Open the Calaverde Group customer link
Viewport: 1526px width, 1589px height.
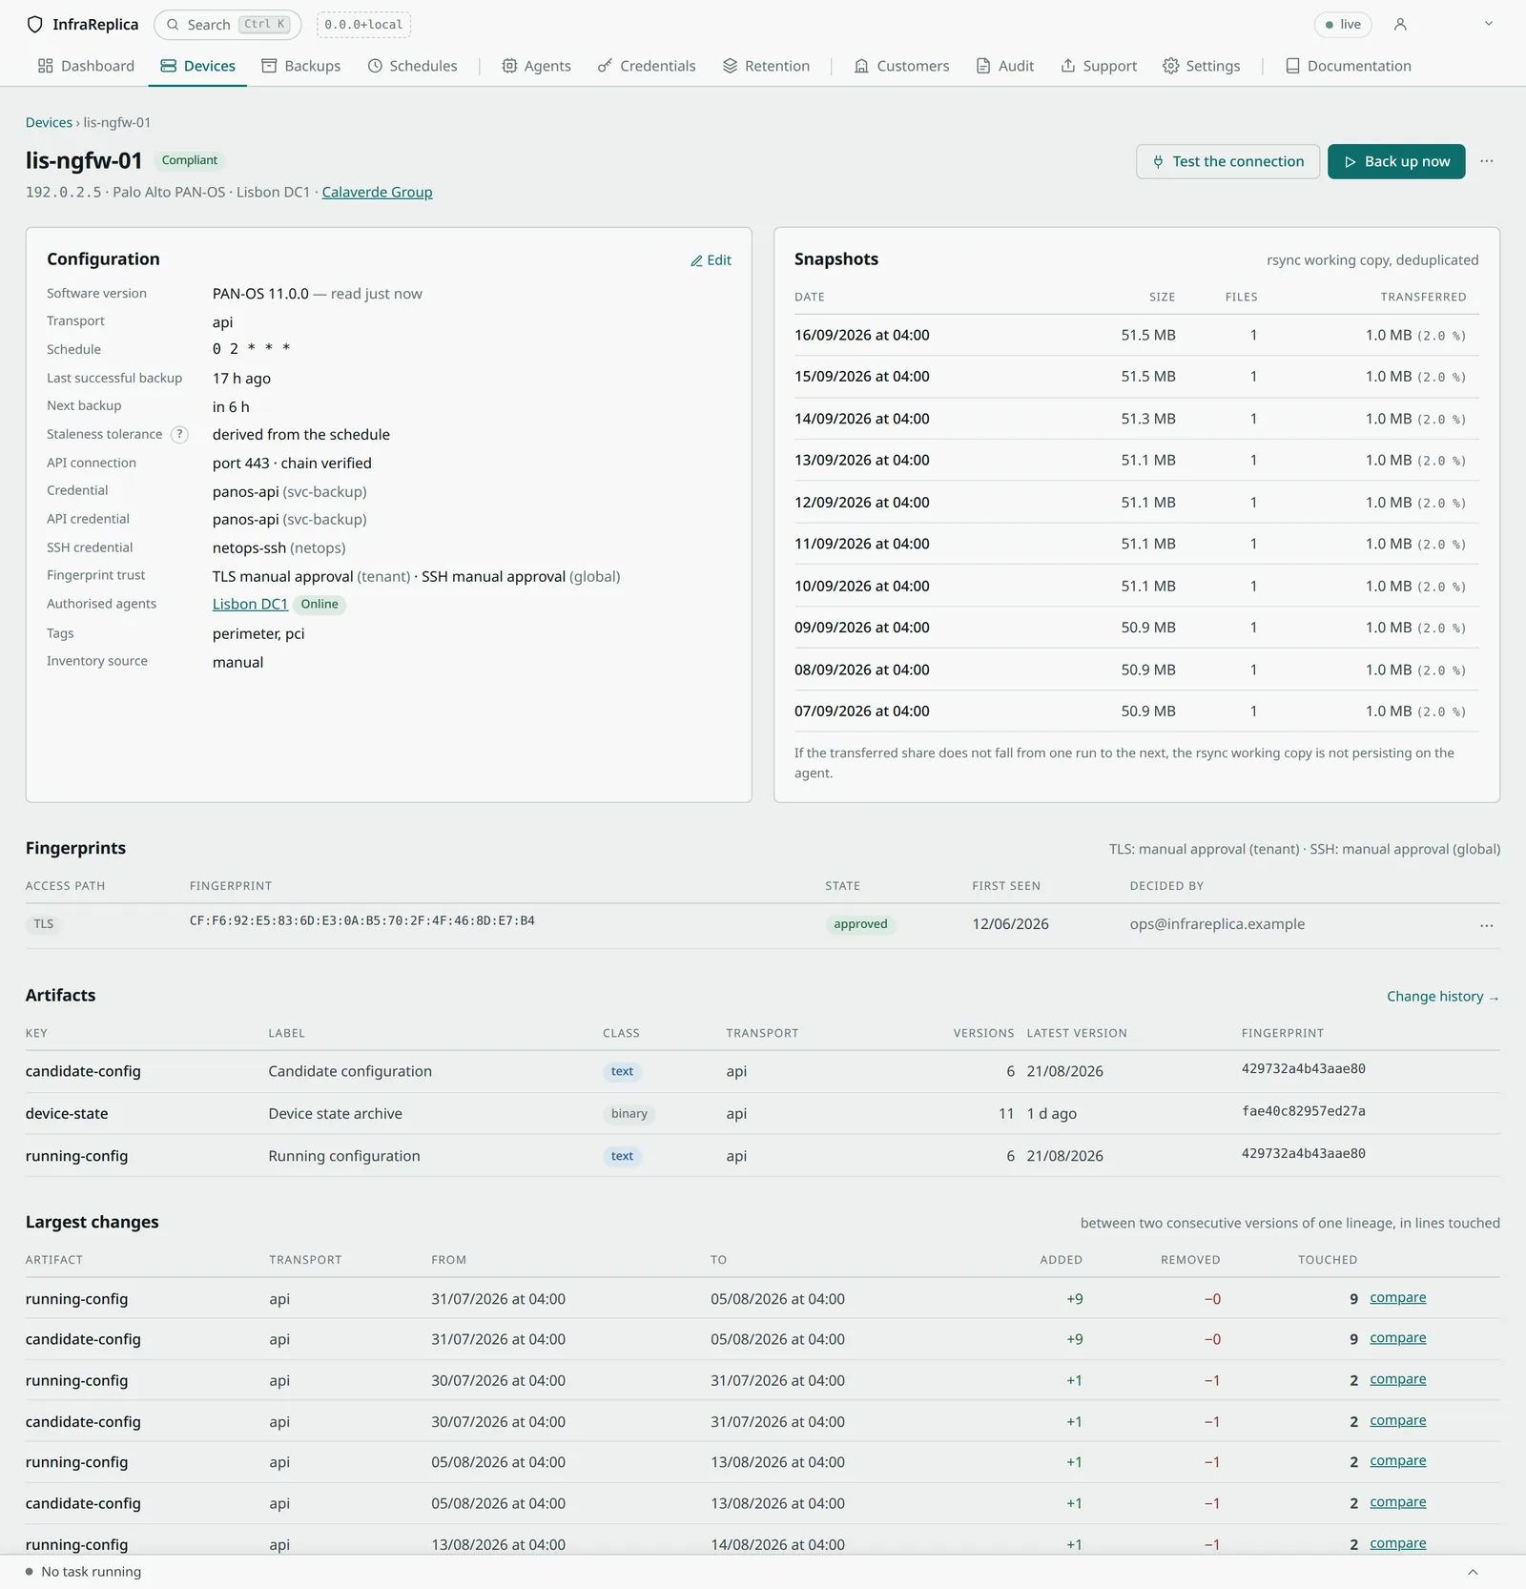coord(377,192)
